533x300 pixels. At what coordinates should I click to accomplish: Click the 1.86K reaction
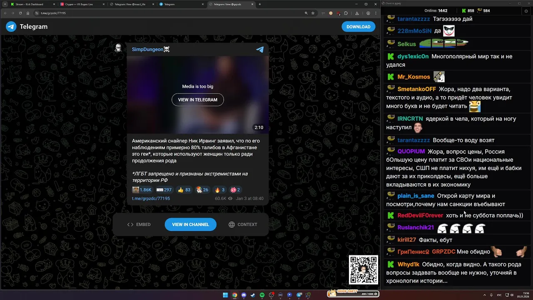click(142, 190)
